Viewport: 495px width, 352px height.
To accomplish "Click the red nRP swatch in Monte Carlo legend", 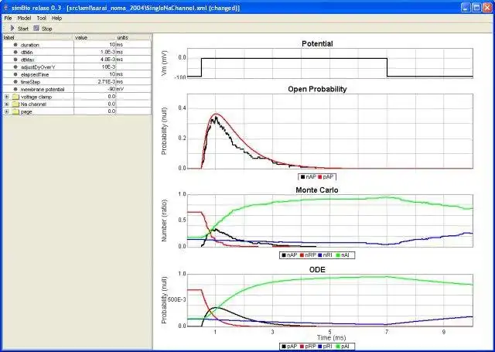I will [302, 255].
